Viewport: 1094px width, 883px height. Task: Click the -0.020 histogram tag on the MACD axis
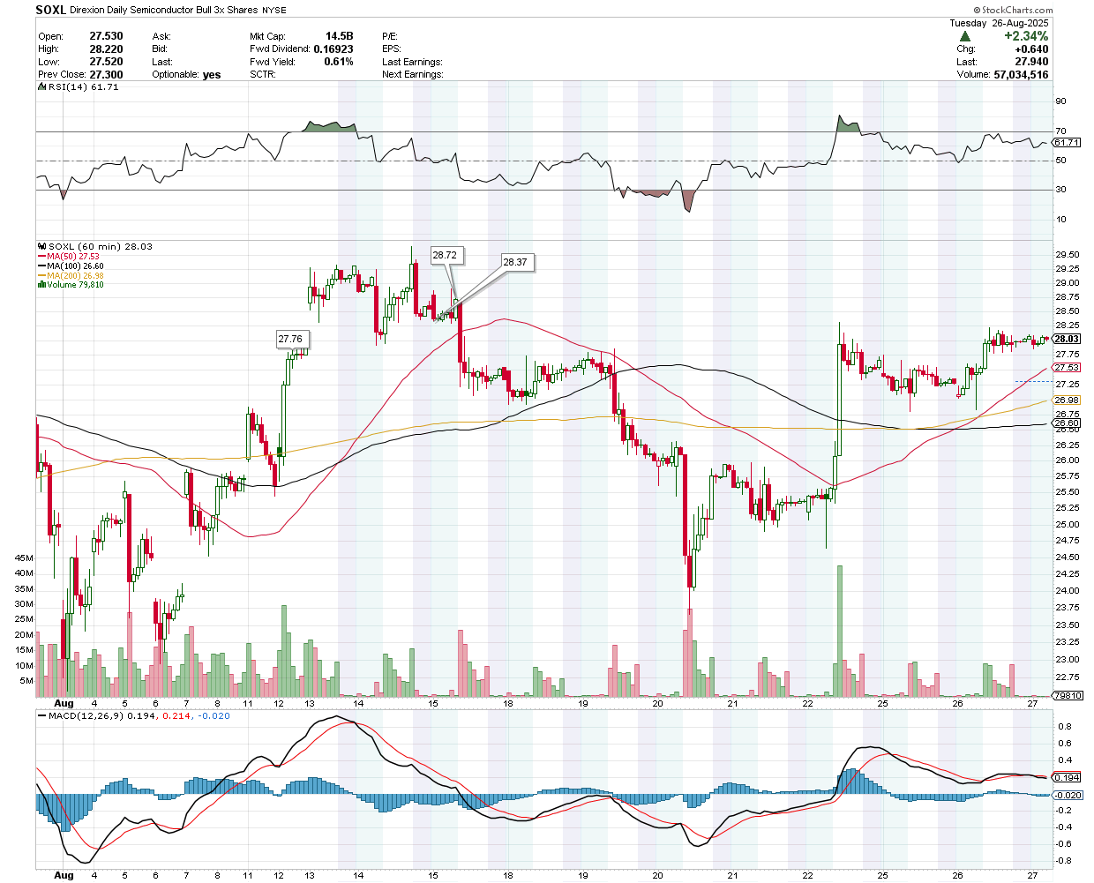[1068, 795]
